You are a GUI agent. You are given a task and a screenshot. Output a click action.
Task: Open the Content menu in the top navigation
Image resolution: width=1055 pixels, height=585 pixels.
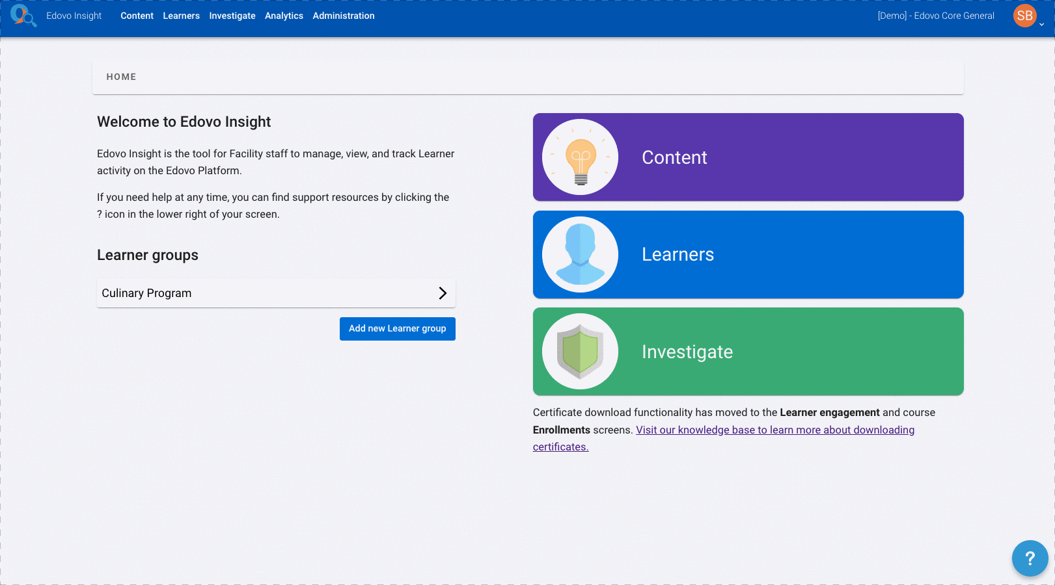pos(137,16)
